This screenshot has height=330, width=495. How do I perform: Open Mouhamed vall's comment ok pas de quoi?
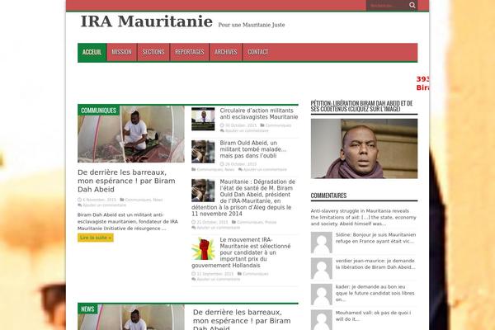coord(373,316)
